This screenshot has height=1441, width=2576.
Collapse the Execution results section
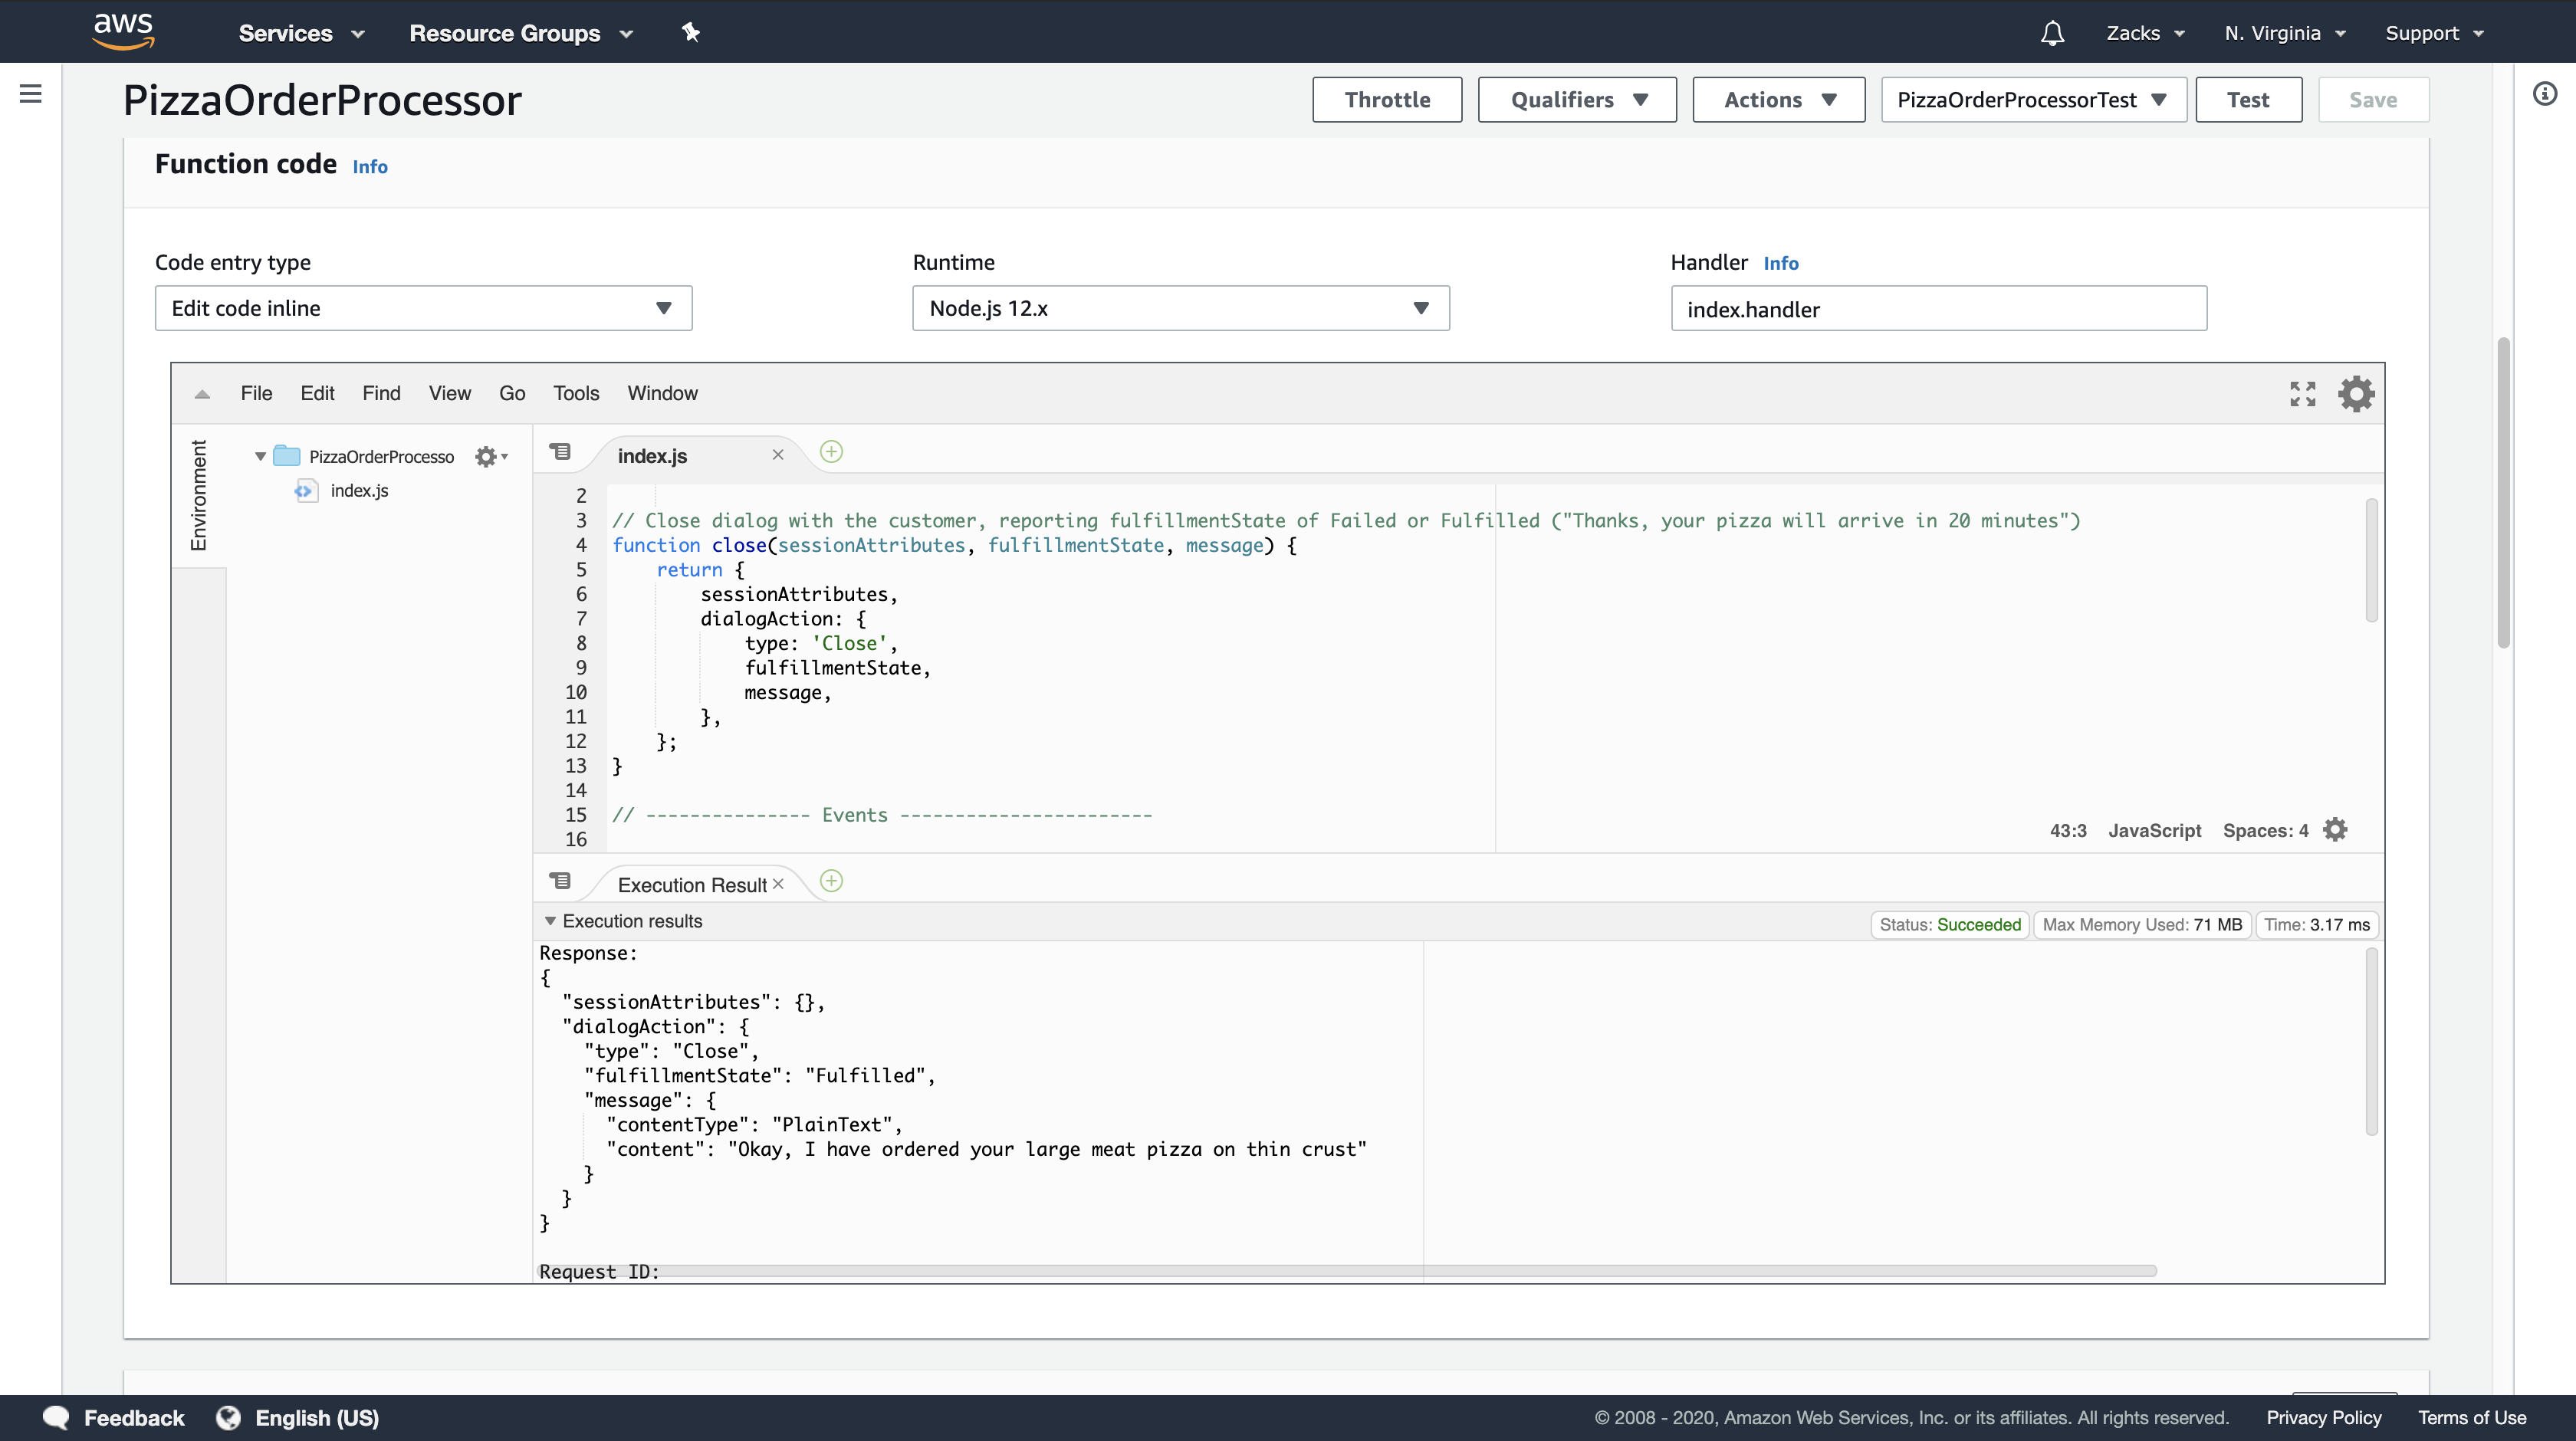(x=550, y=921)
